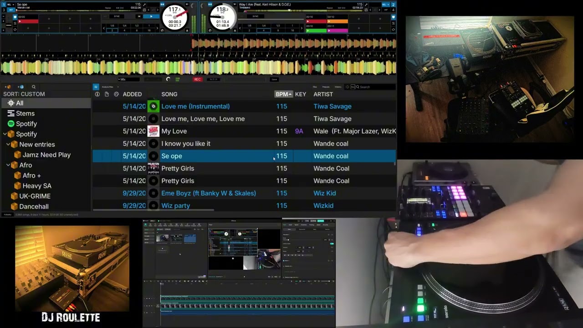Select the 4-beat loop on right deck

point(263,30)
